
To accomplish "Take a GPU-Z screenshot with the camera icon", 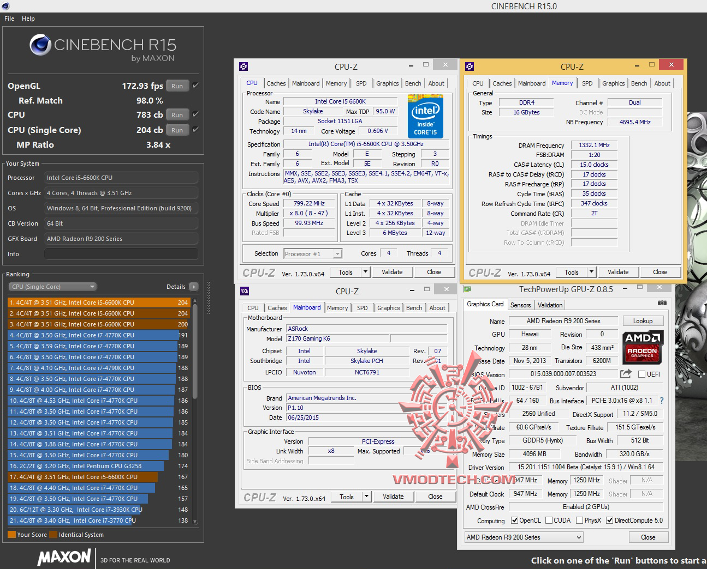I will pyautogui.click(x=662, y=303).
